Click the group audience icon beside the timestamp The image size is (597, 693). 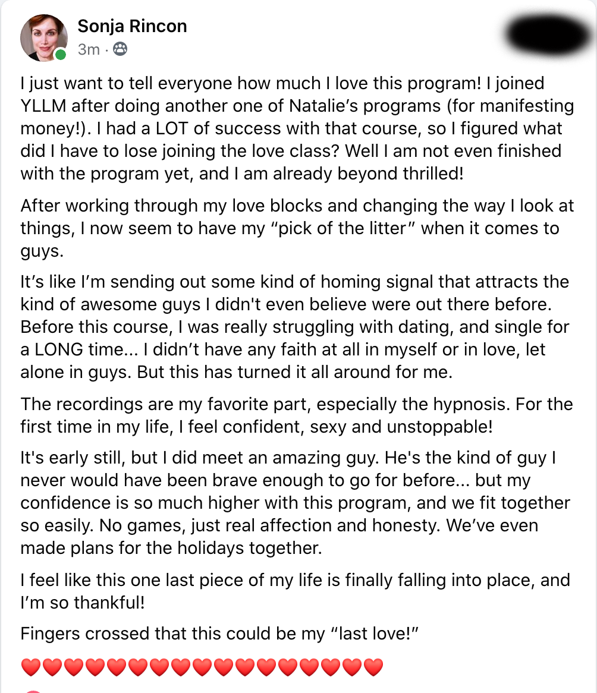point(120,49)
